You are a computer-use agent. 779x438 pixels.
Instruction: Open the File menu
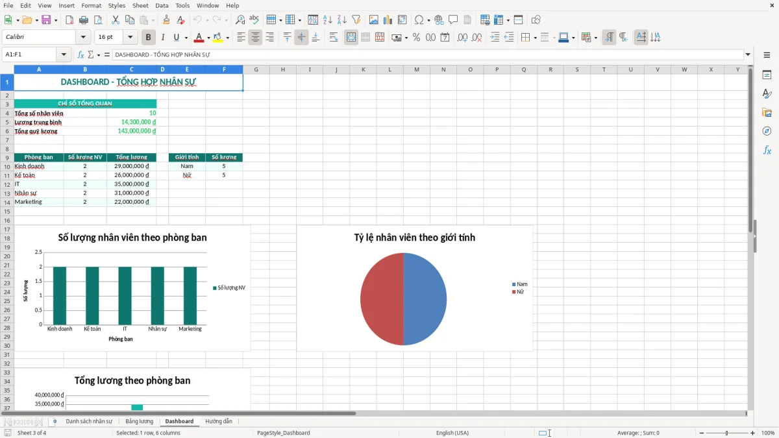pos(8,5)
